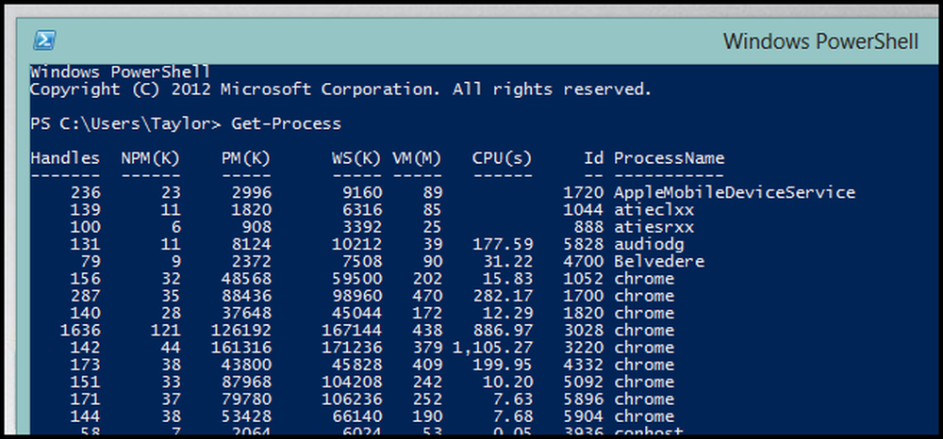943x439 pixels.
Task: Click the PM value 87968
Action: point(246,382)
